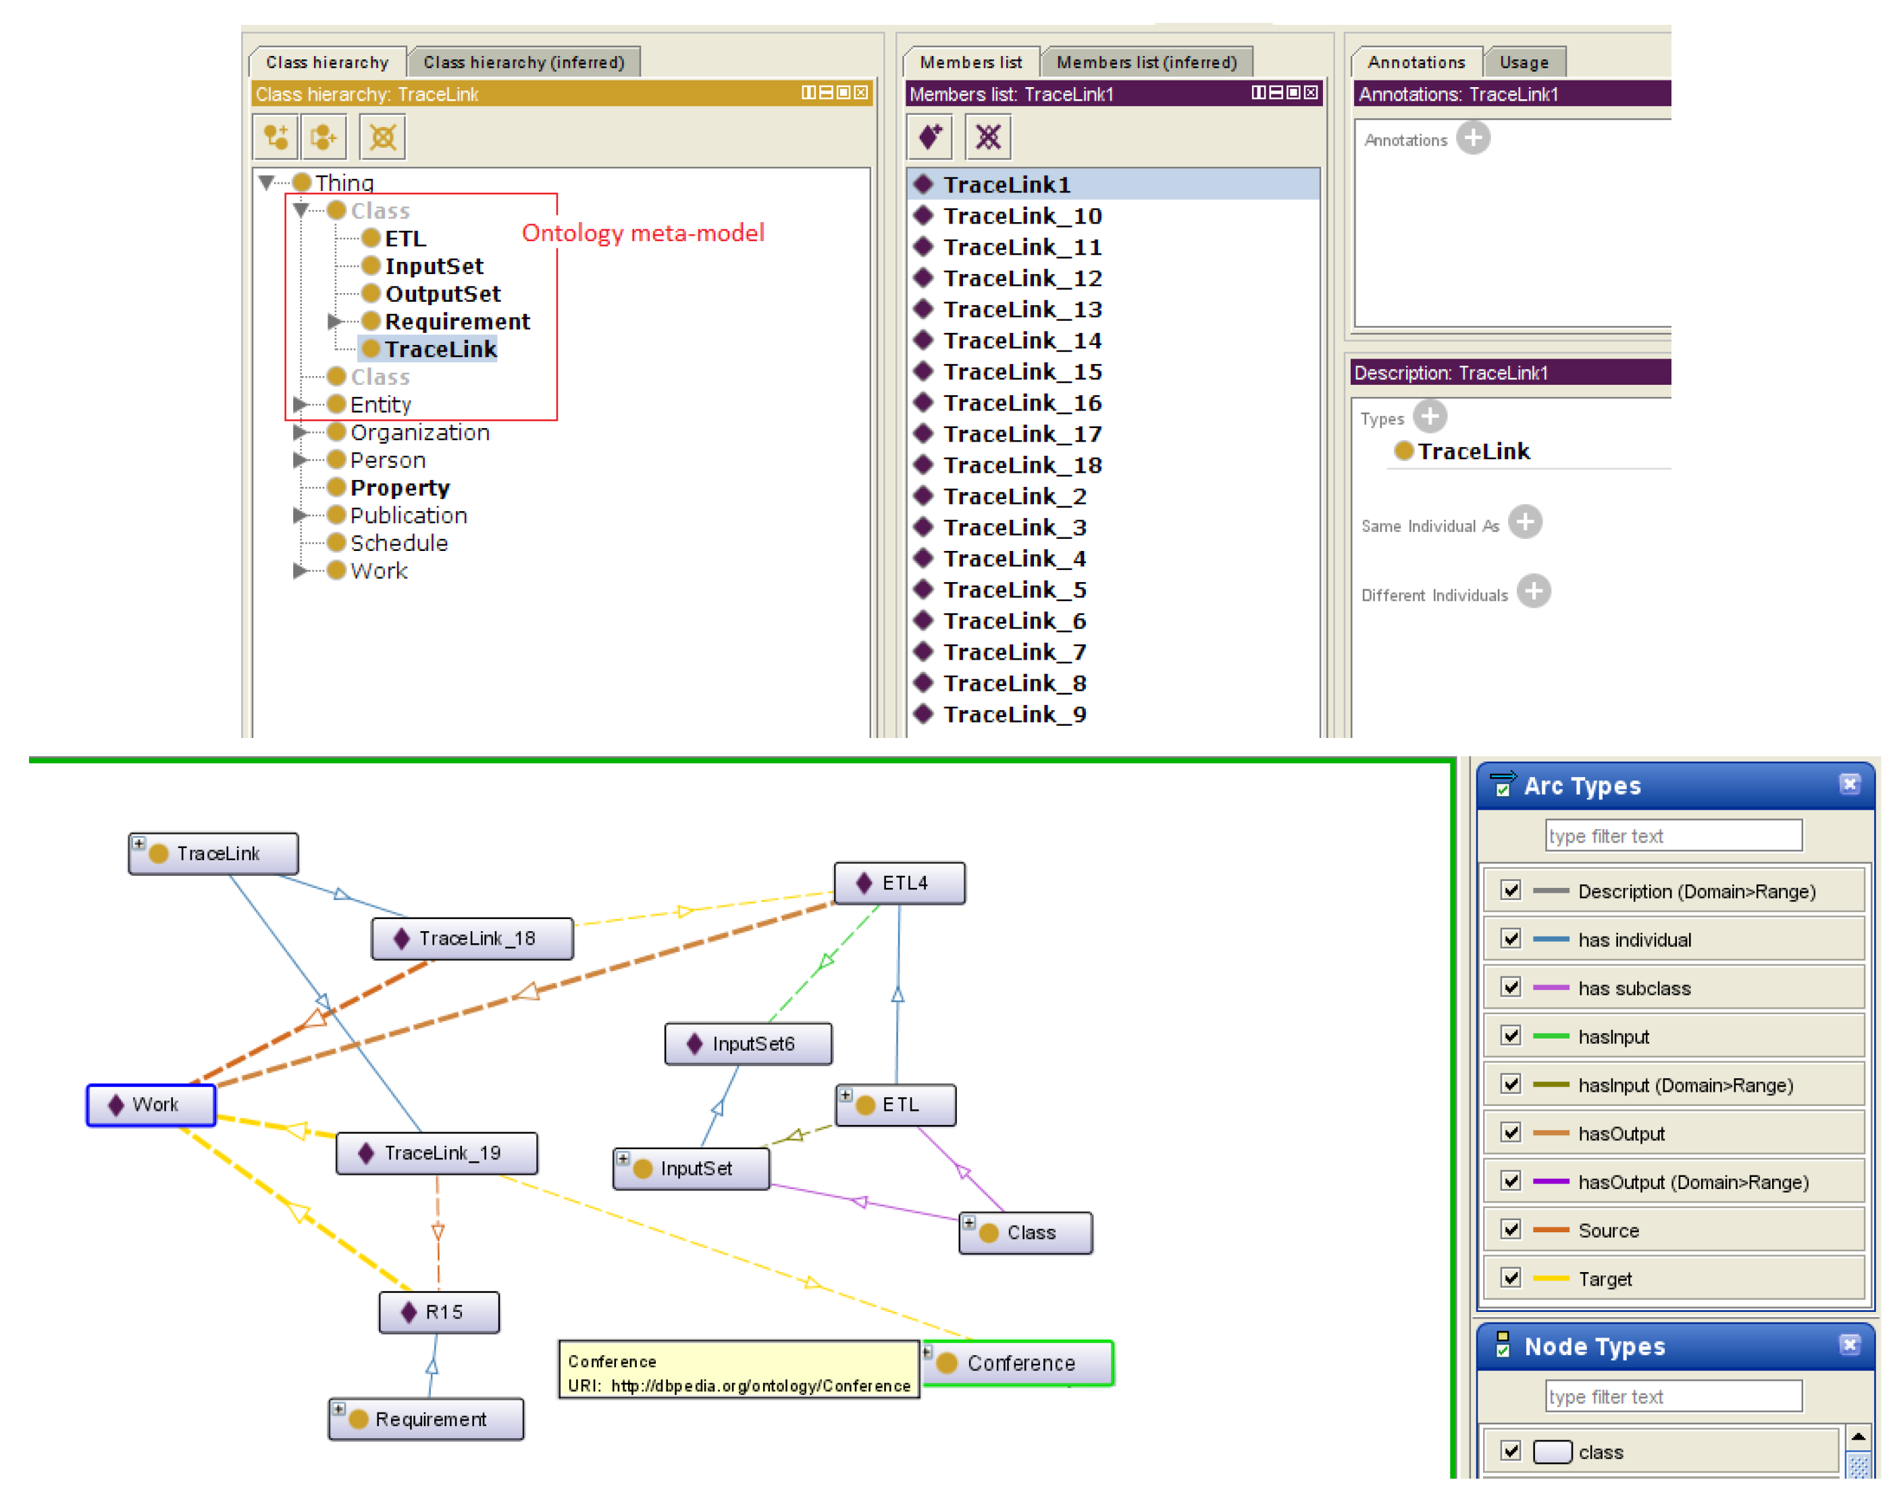The height and width of the screenshot is (1503, 1895).
Task: Click the Different Individuals plus icon
Action: coord(1533,591)
